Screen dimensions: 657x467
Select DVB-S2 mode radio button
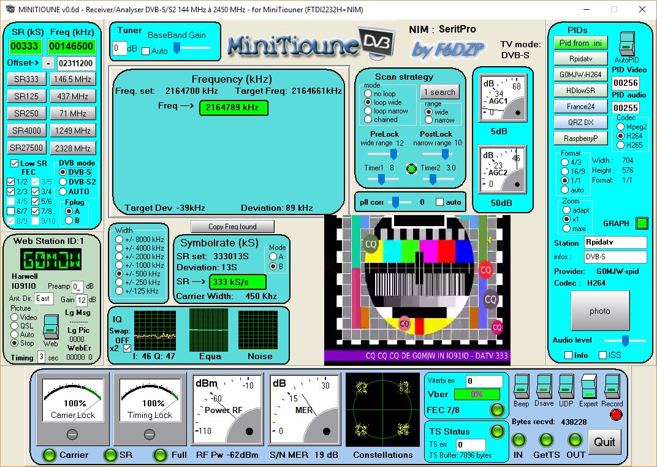pos(63,182)
